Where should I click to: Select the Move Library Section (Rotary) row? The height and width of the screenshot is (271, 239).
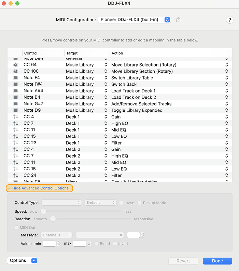pyautogui.click(x=120, y=71)
